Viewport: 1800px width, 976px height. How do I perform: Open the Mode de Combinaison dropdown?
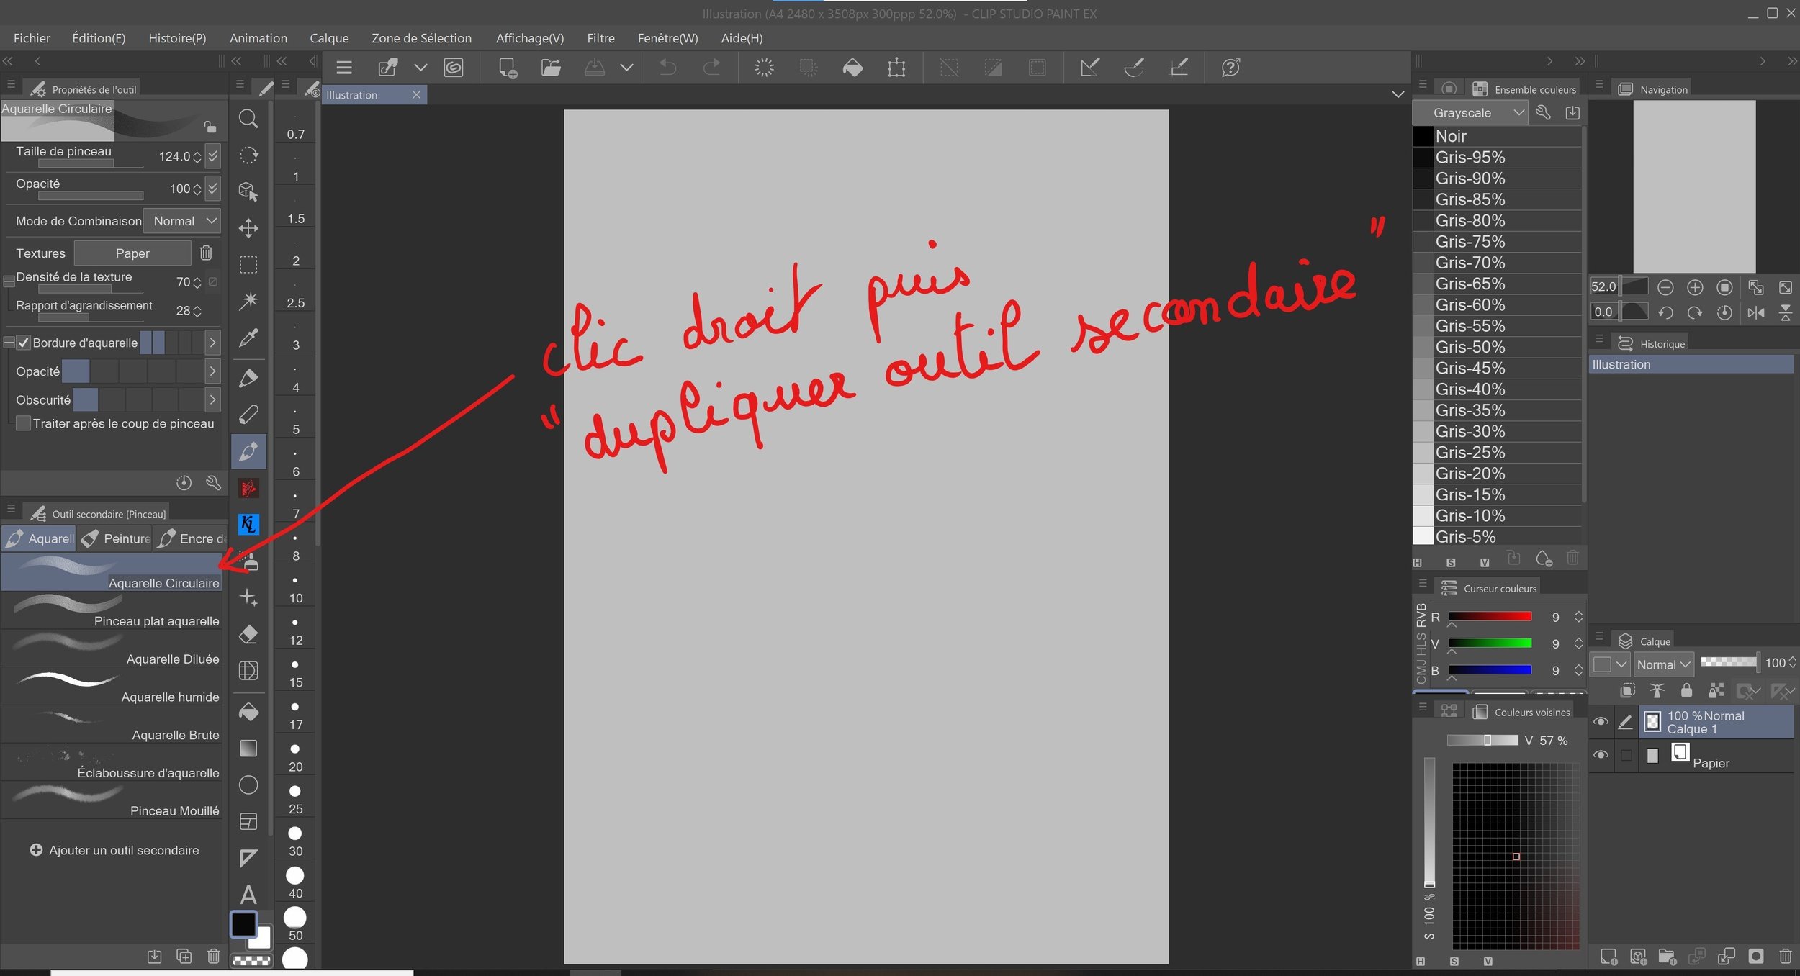(182, 221)
